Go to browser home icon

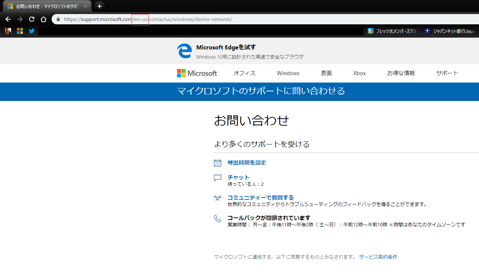tap(44, 19)
